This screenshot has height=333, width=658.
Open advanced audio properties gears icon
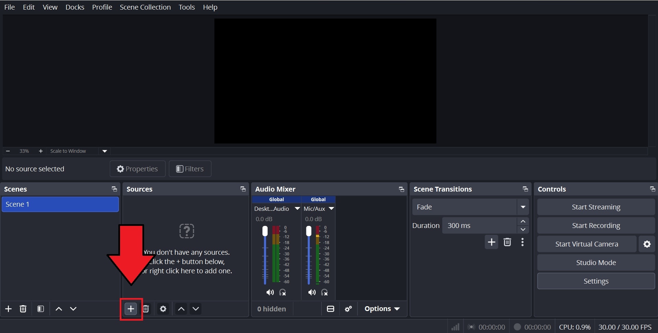click(x=348, y=309)
